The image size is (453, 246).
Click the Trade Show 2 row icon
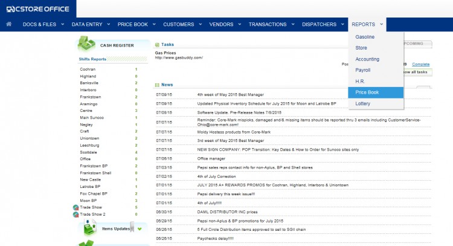point(75,215)
